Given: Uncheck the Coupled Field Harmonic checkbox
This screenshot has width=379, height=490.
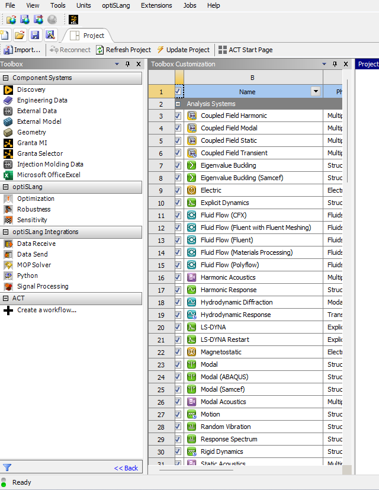Looking at the screenshot, I should tap(178, 116).
